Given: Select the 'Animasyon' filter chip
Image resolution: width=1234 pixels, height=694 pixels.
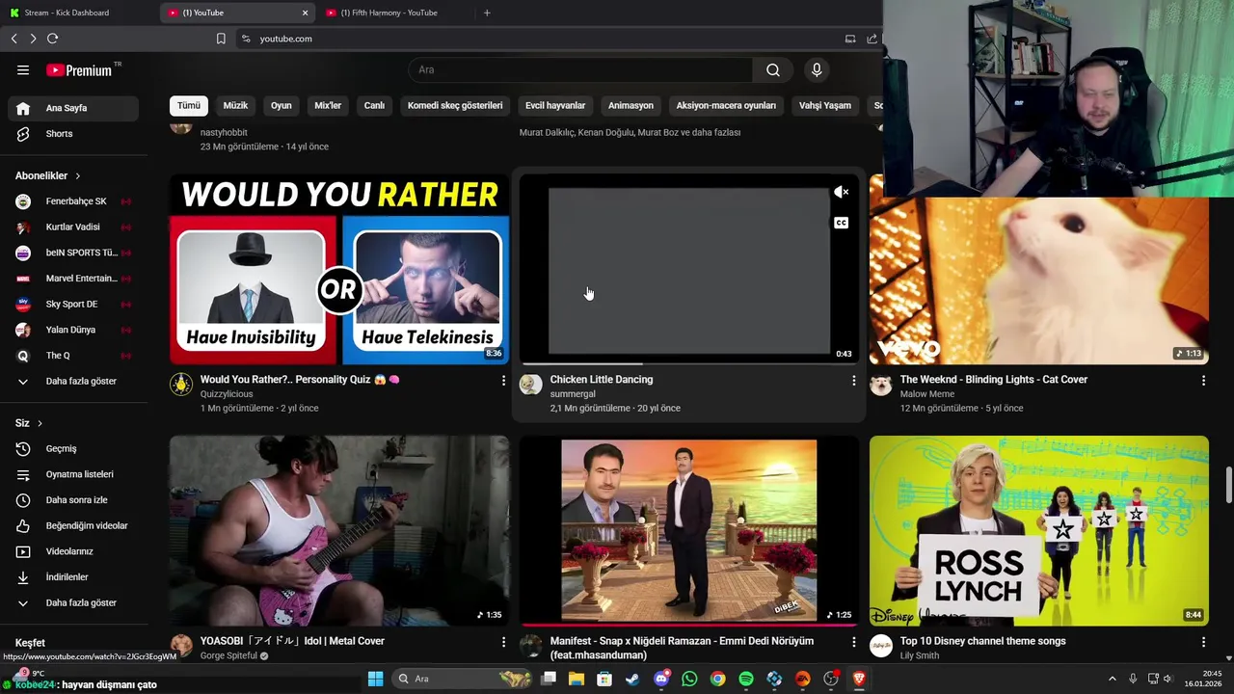Looking at the screenshot, I should click(x=630, y=105).
